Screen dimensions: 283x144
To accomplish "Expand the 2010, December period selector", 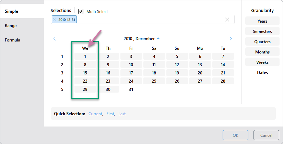I will tap(158, 38).
